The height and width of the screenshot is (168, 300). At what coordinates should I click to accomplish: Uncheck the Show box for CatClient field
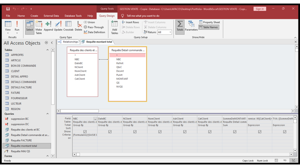click(210, 132)
